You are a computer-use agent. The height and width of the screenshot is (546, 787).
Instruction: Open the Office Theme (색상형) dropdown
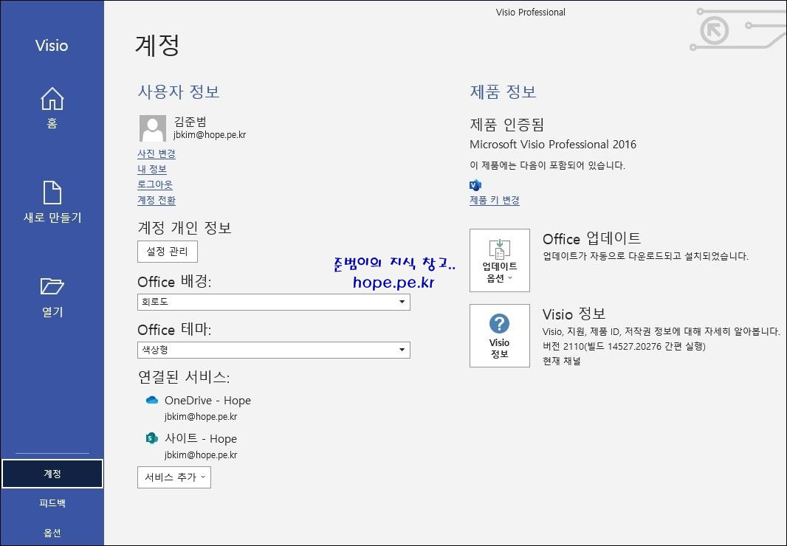pyautogui.click(x=274, y=350)
